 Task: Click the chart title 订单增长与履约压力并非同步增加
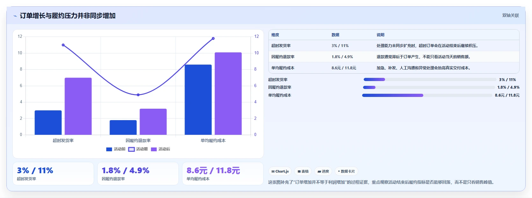(x=68, y=16)
